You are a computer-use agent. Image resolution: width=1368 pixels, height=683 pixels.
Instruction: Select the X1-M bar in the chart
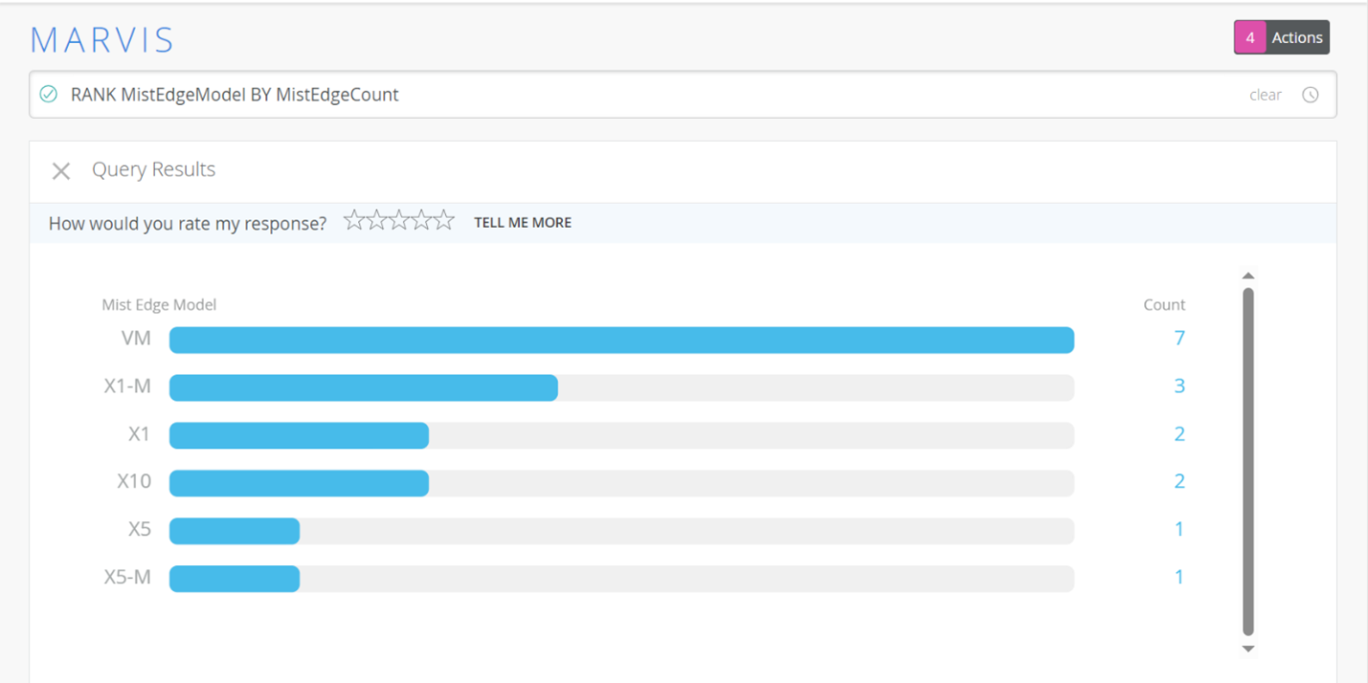point(364,387)
